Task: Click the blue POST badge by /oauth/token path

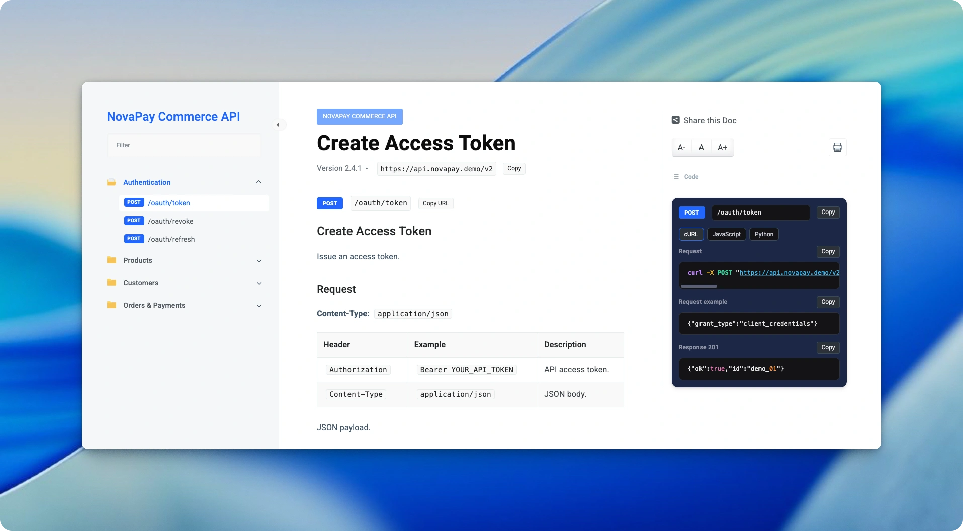Action: (330, 203)
